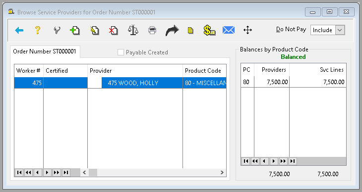Page forward in balances table navigation
The image size is (362, 192).
[283, 161]
